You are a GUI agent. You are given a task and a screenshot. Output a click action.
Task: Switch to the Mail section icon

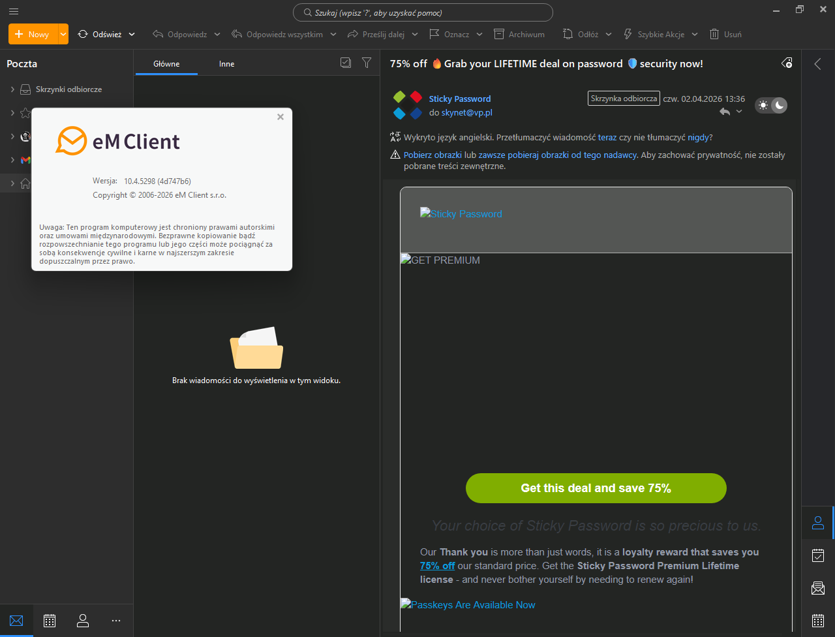point(16,621)
